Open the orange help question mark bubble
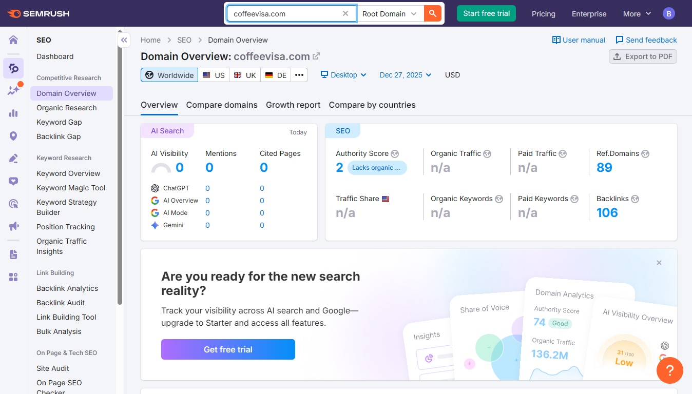 (669, 370)
